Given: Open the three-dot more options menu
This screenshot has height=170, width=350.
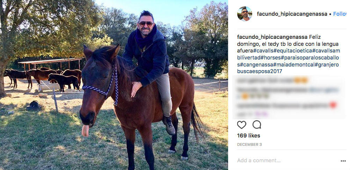Looking at the screenshot, I should tap(343, 161).
